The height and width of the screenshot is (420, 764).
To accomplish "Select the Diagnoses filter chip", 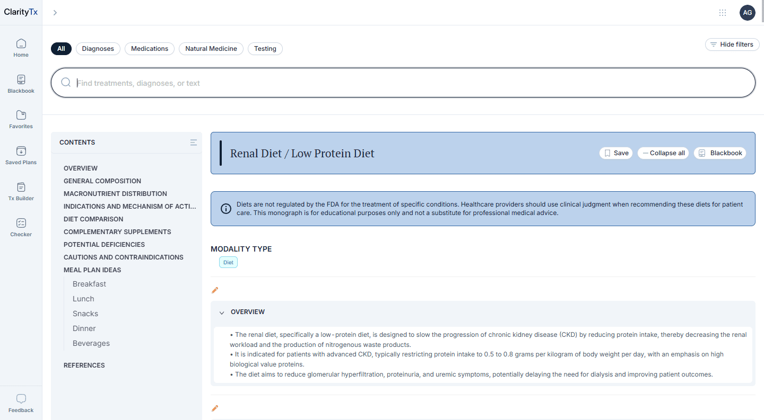I will click(98, 49).
